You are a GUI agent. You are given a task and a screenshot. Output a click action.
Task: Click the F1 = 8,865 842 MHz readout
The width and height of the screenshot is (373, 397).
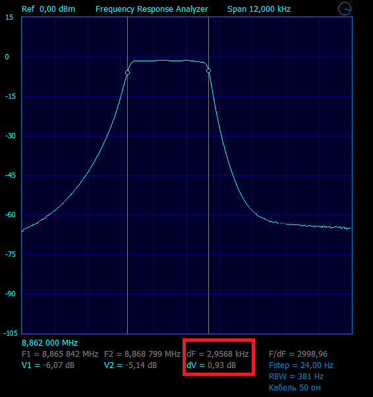[60, 354]
